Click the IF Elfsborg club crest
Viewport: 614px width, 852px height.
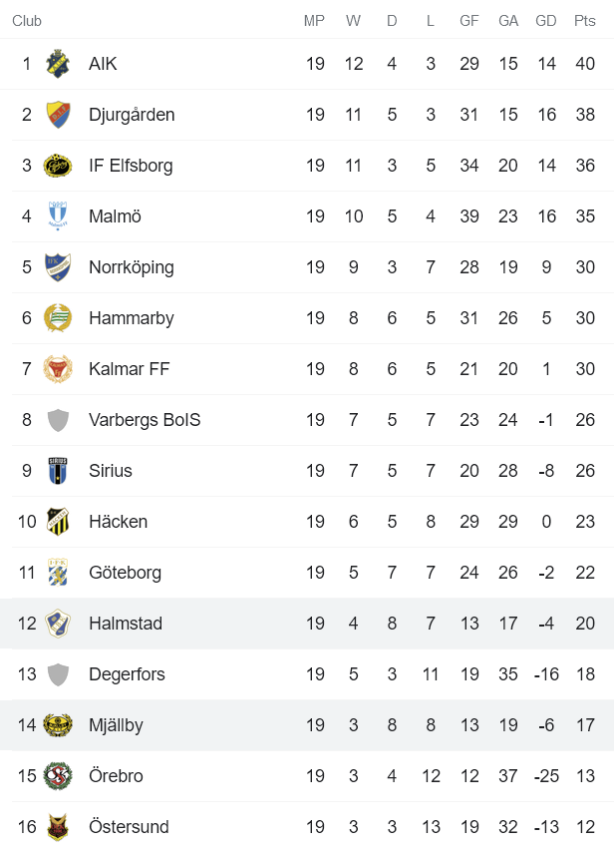58,166
